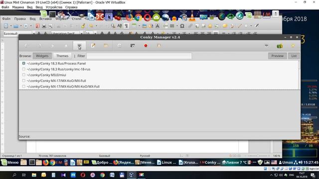
Task: Click Chrome launcher in Mint panel
Action: tap(52, 163)
